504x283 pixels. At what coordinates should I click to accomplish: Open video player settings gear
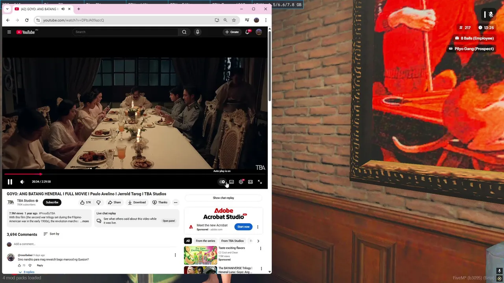click(x=241, y=182)
